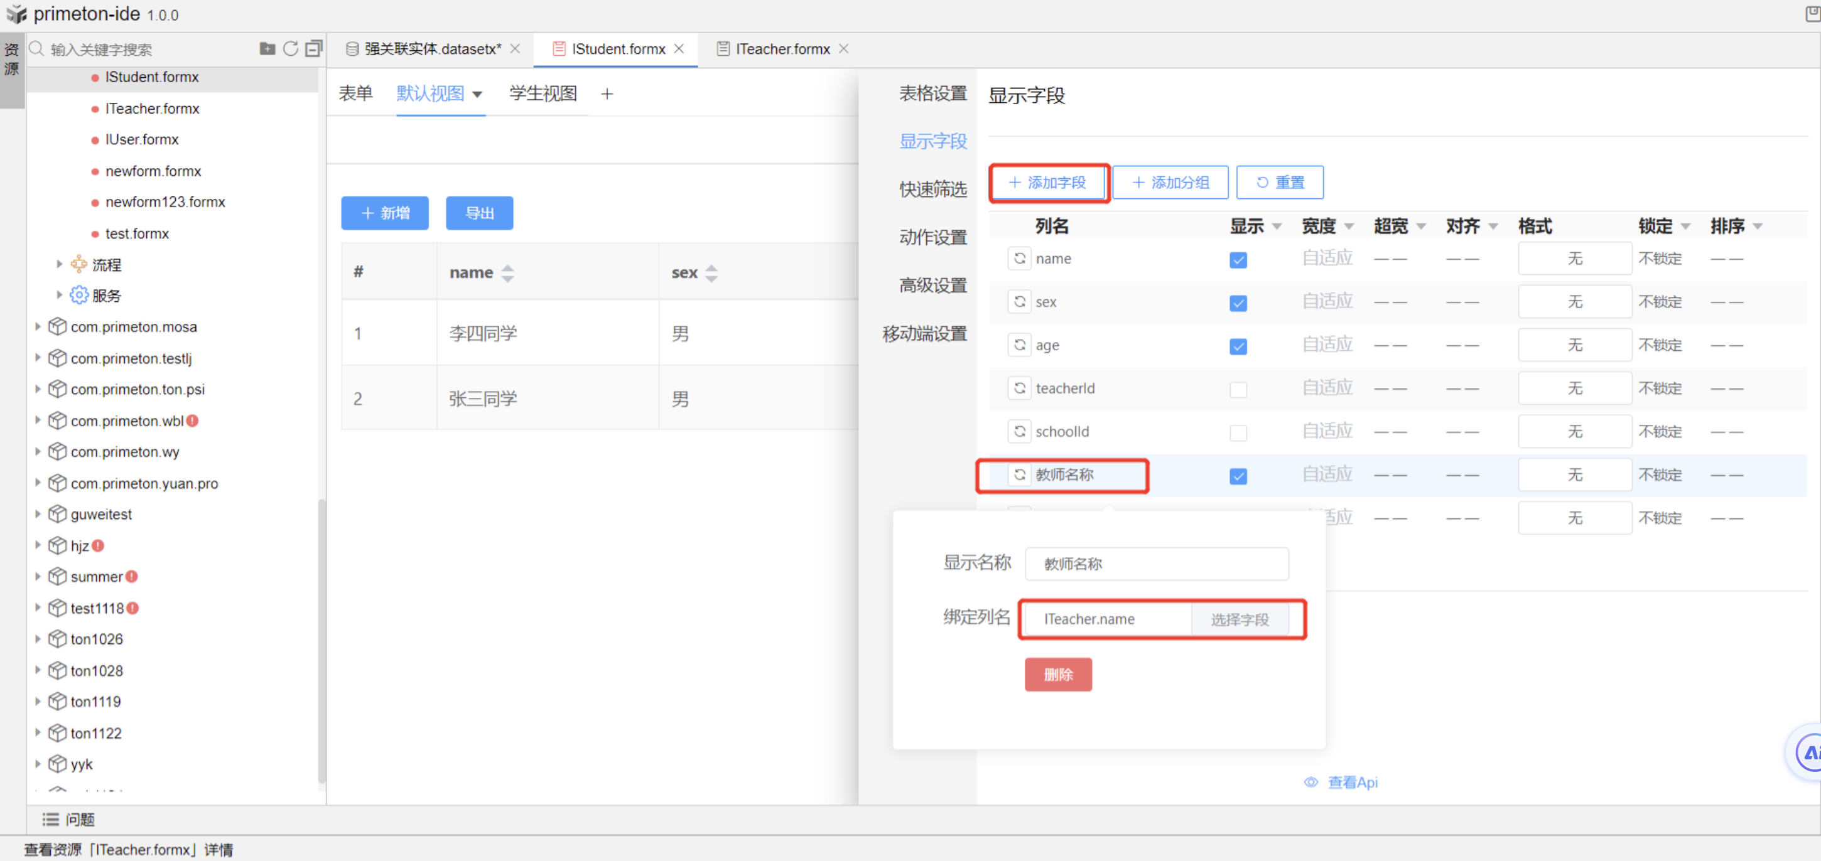Click the refresh icon beside search box
This screenshot has width=1821, height=861.
pos(291,49)
